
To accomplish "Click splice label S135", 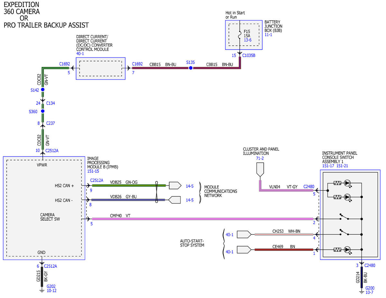I will click(191, 62).
